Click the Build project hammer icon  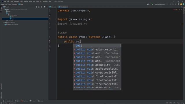[x=152, y=4]
